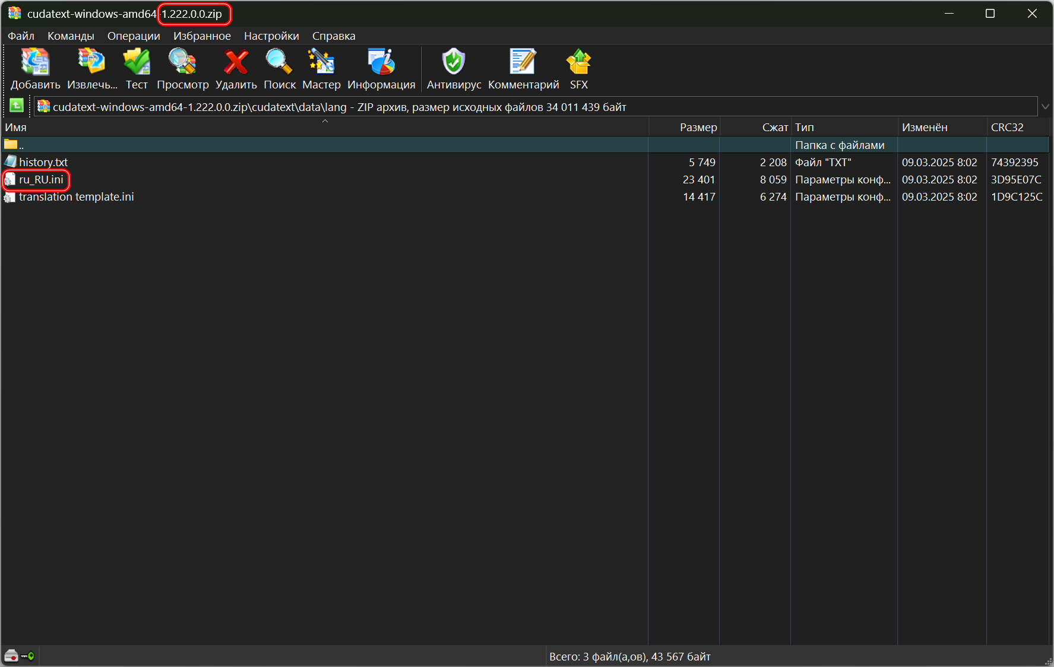
Task: Expand the address bar dropdown arrow
Action: pyautogui.click(x=1045, y=107)
